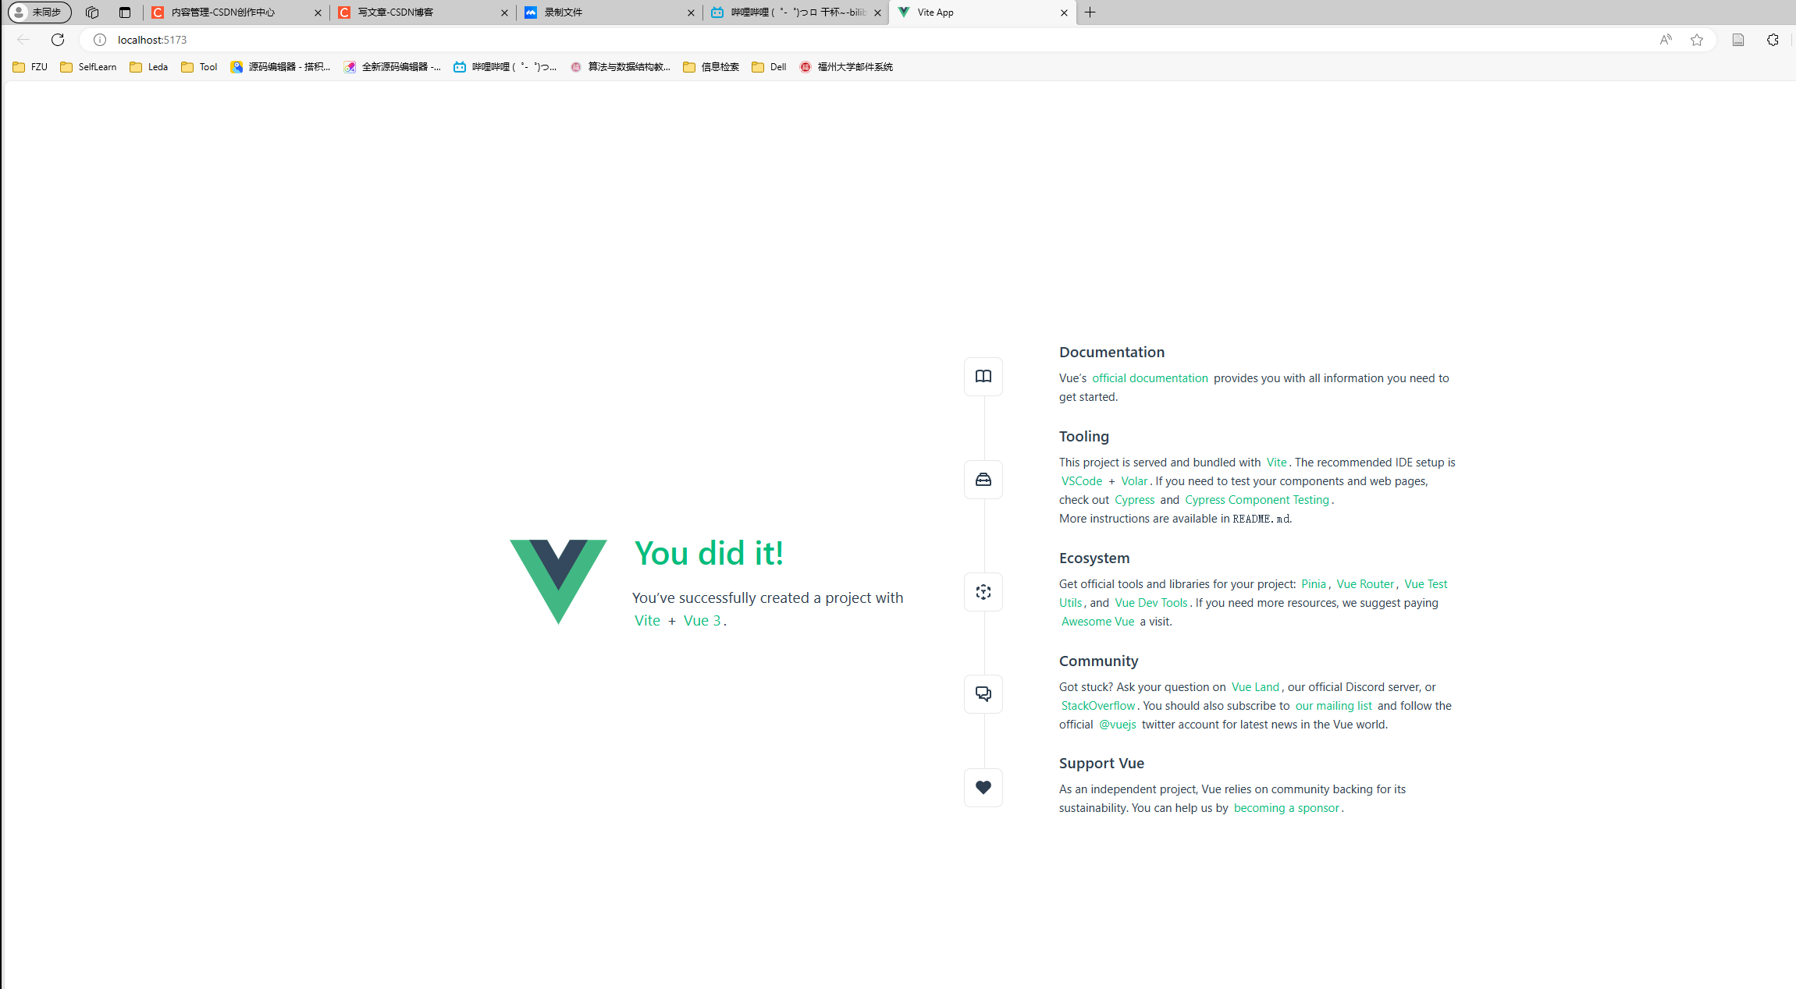
Task: Open Cypress Component Testing link
Action: tap(1257, 500)
